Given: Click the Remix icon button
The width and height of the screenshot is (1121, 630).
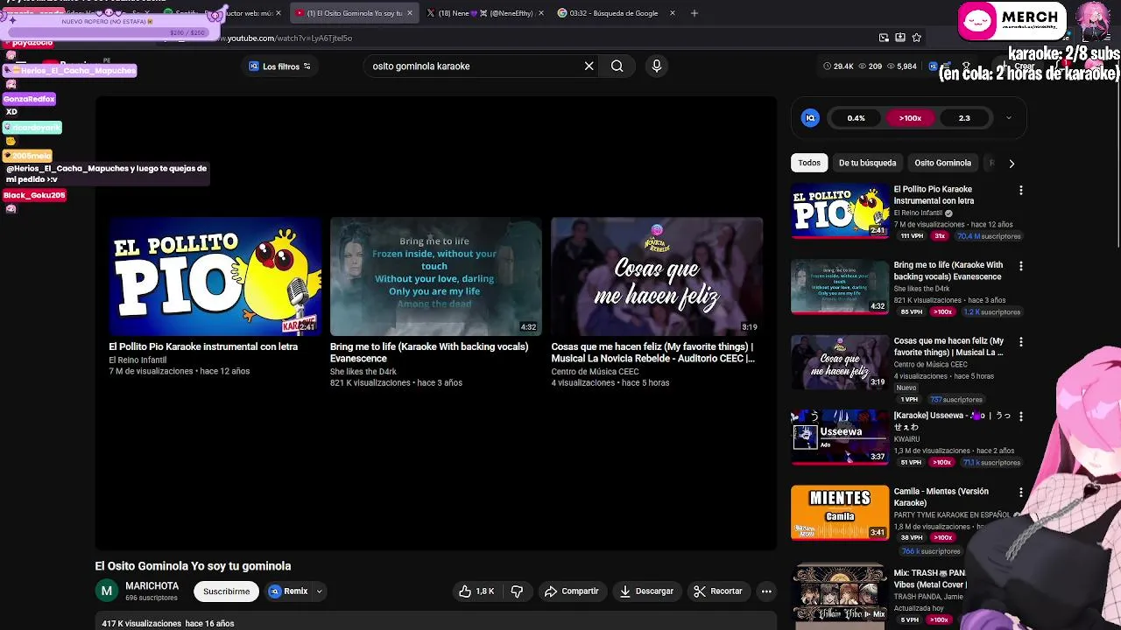Looking at the screenshot, I should [x=289, y=591].
